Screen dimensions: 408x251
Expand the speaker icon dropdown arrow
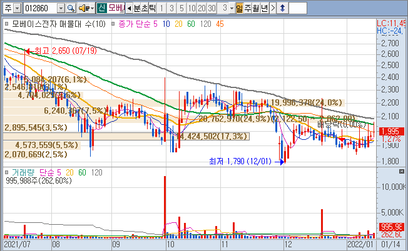click(x=92, y=8)
